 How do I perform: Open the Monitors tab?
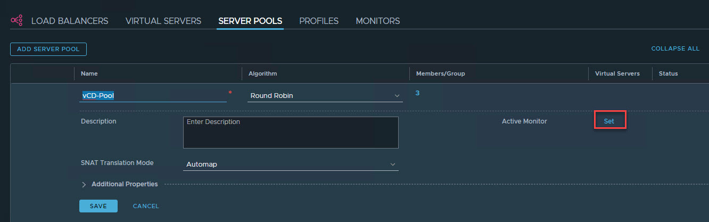click(377, 21)
